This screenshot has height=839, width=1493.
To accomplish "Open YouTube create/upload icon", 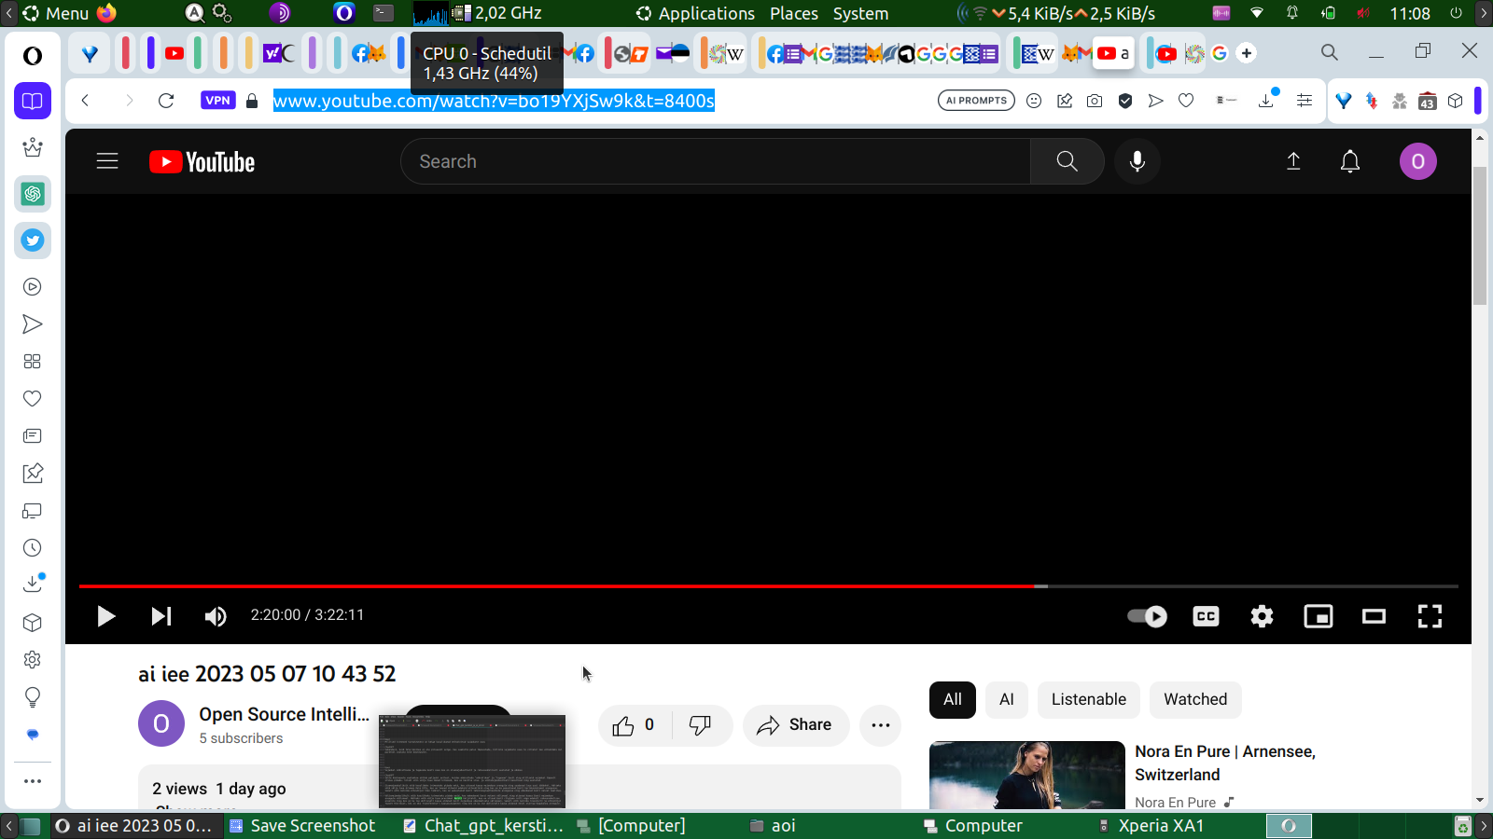I will [1293, 161].
